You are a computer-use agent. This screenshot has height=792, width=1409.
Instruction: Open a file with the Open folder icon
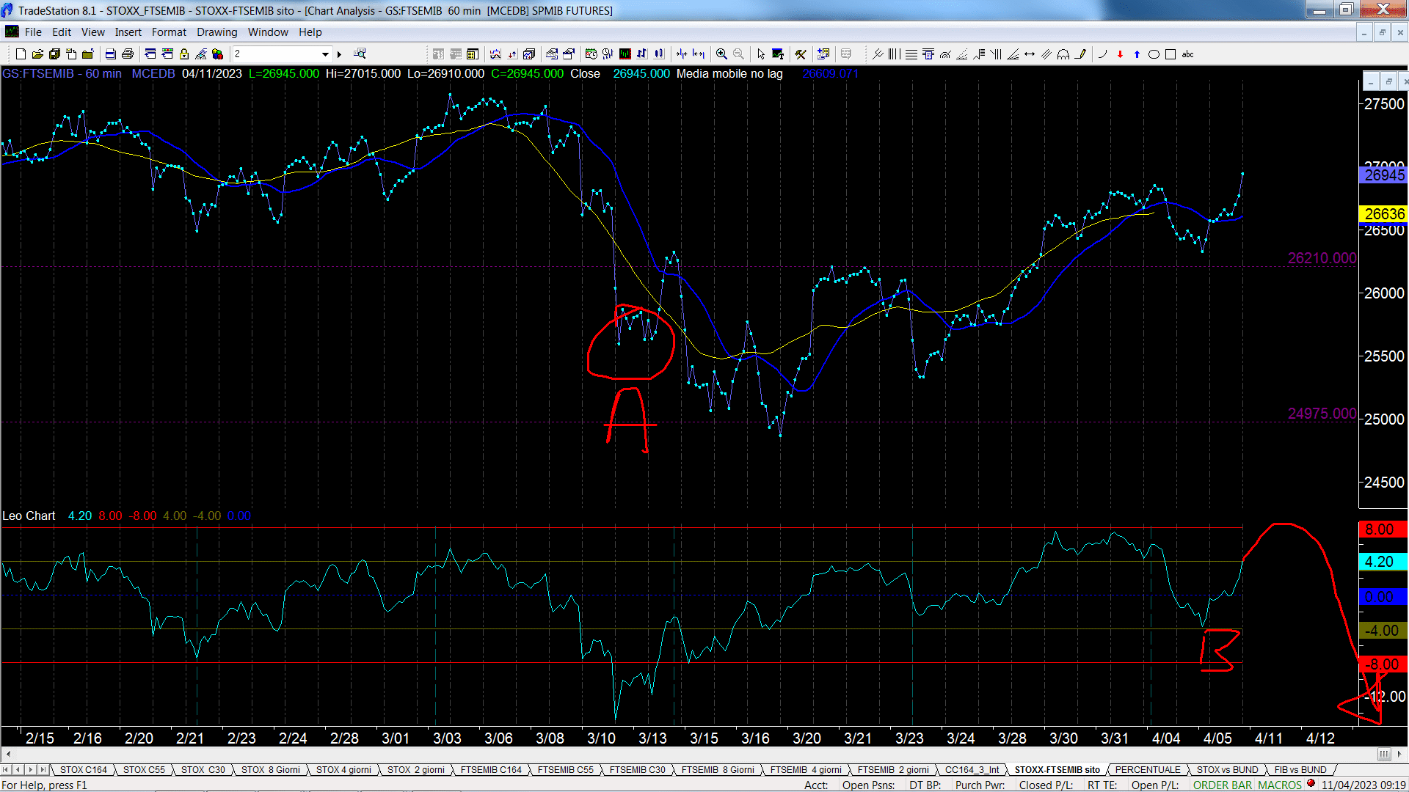click(37, 54)
